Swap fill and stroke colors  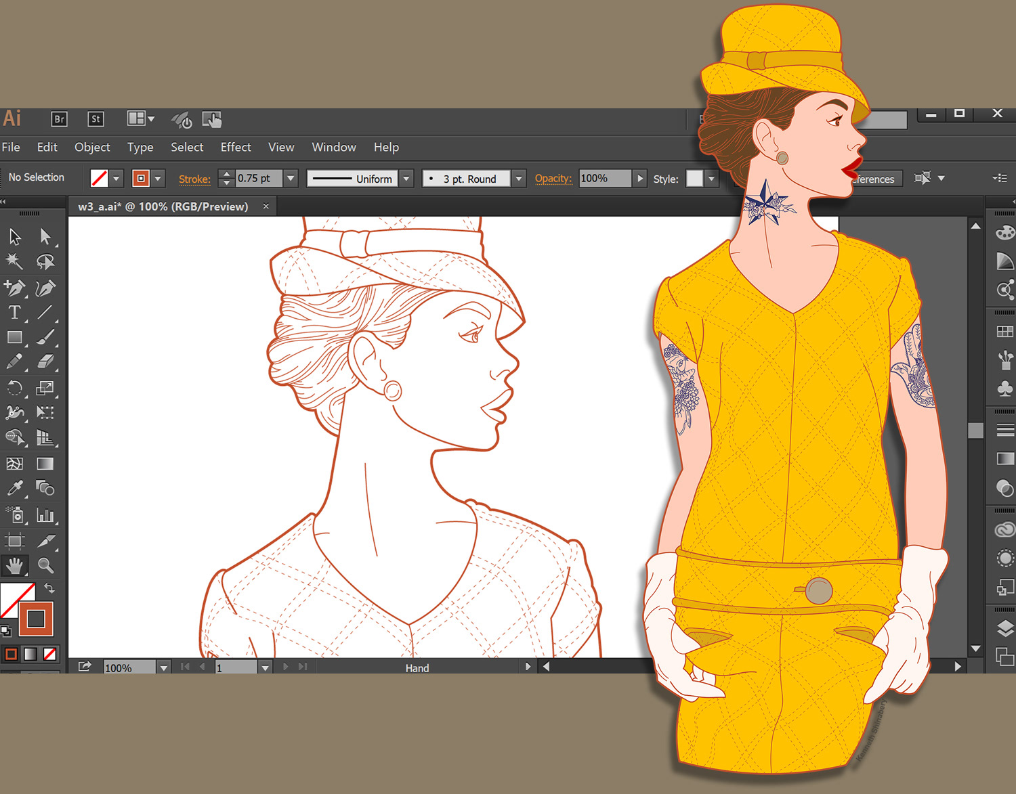point(49,588)
